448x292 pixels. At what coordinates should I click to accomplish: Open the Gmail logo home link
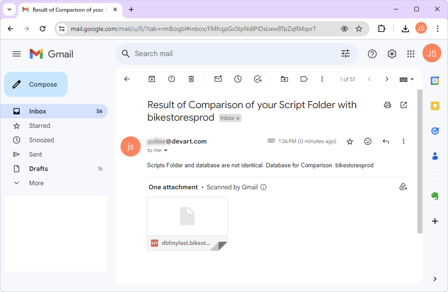pyautogui.click(x=52, y=54)
